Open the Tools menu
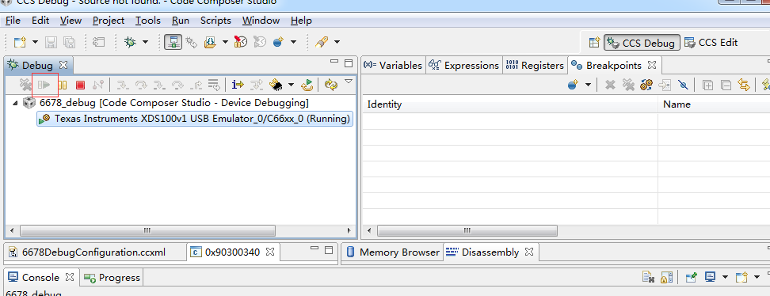 pos(148,21)
